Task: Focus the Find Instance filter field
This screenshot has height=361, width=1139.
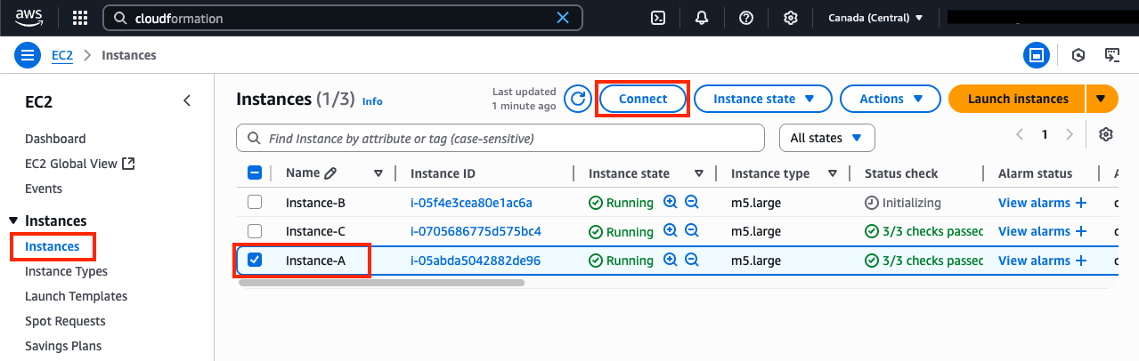Action: (x=500, y=139)
